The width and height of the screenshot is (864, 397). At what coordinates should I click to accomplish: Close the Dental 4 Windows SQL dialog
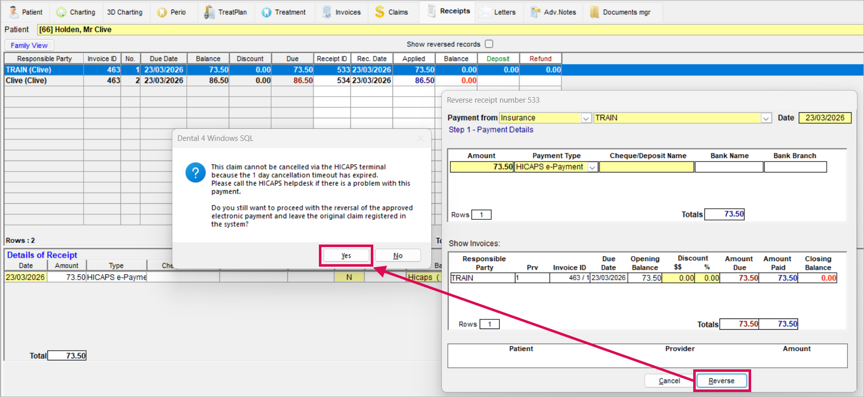tap(421, 138)
